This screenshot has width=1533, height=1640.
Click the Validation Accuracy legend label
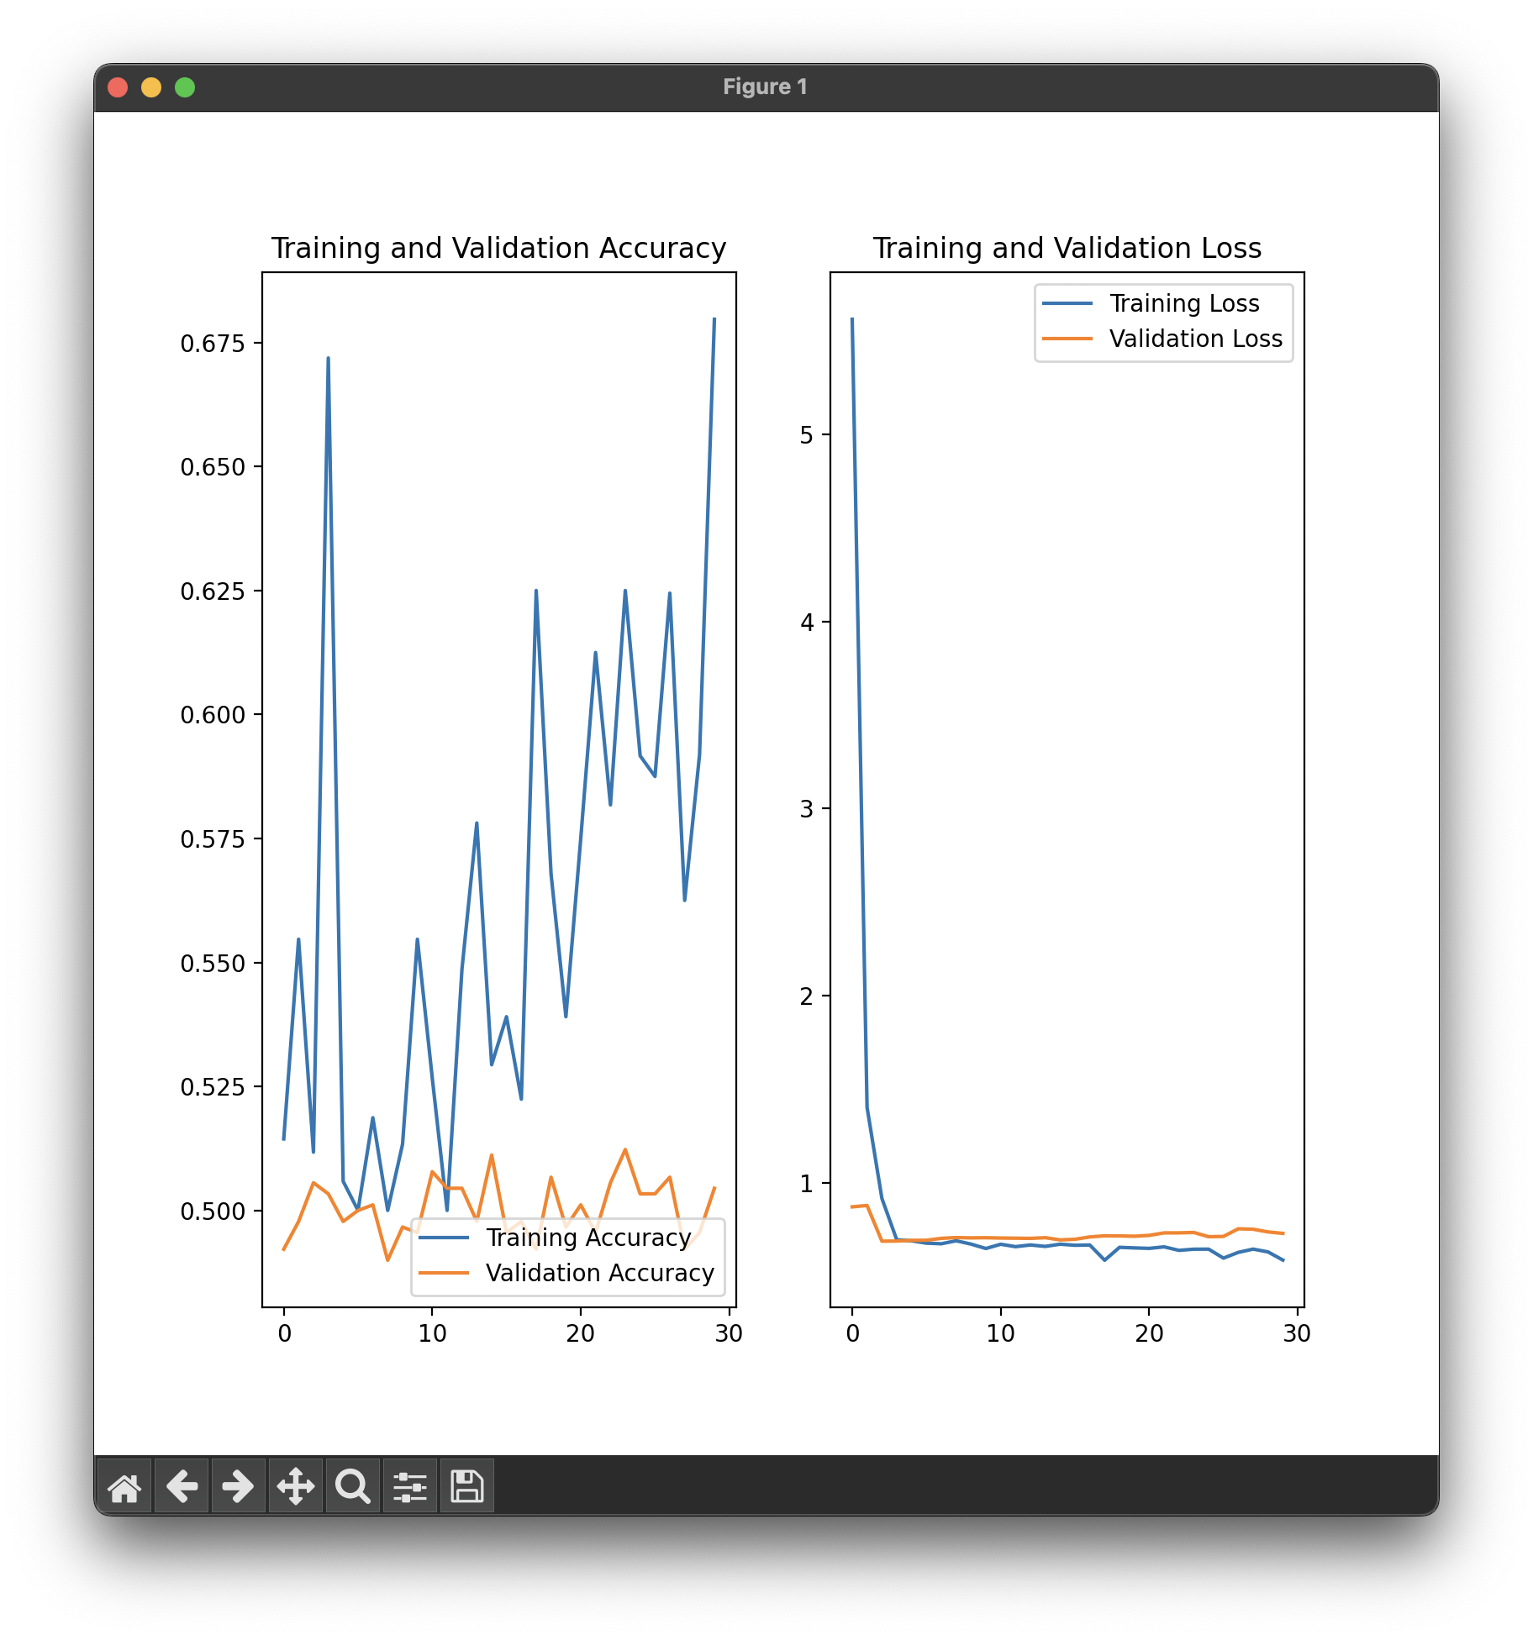(599, 1273)
